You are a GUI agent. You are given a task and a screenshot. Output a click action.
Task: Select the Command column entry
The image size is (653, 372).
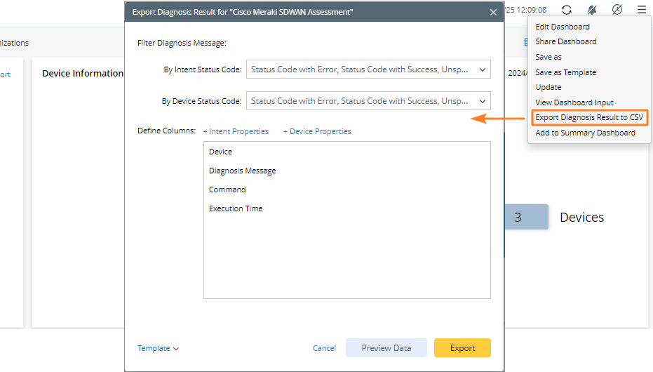pyautogui.click(x=227, y=190)
